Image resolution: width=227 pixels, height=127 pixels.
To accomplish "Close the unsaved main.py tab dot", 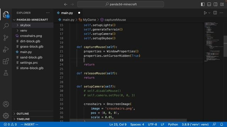I will 79,13.
